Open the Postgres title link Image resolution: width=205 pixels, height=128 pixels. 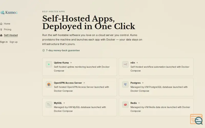136,83
